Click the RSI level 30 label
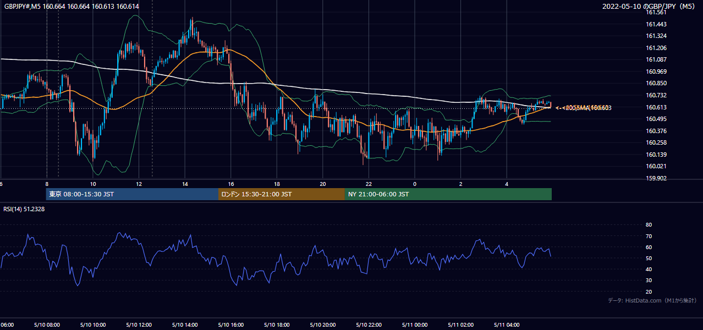 click(649, 280)
